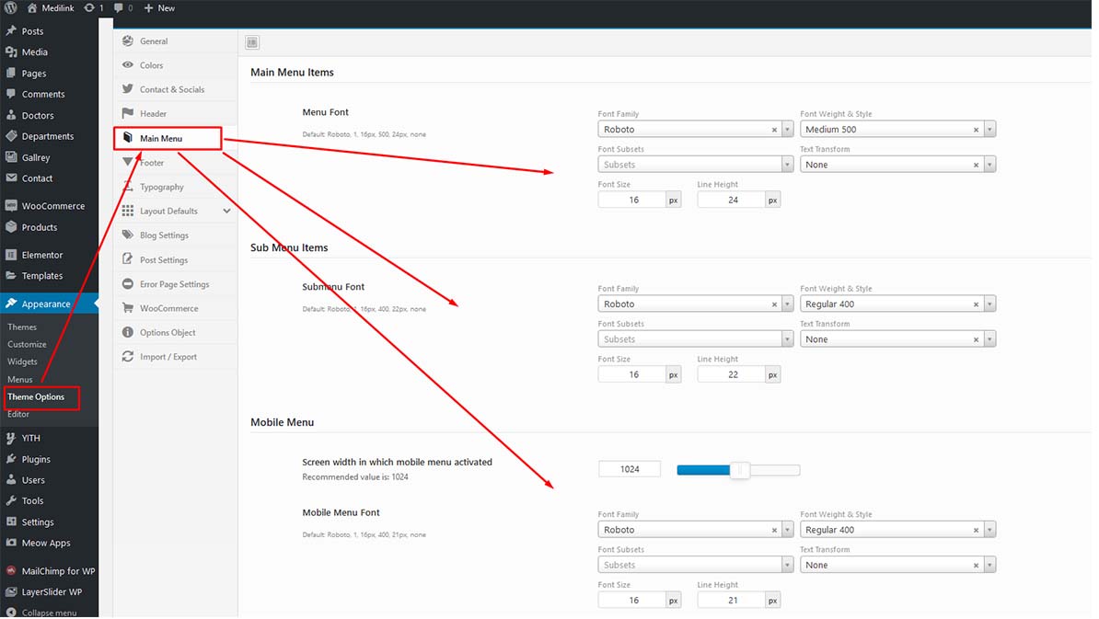Open Theme Options submenu link
Viewport: 1099px width, 619px height.
coord(36,397)
